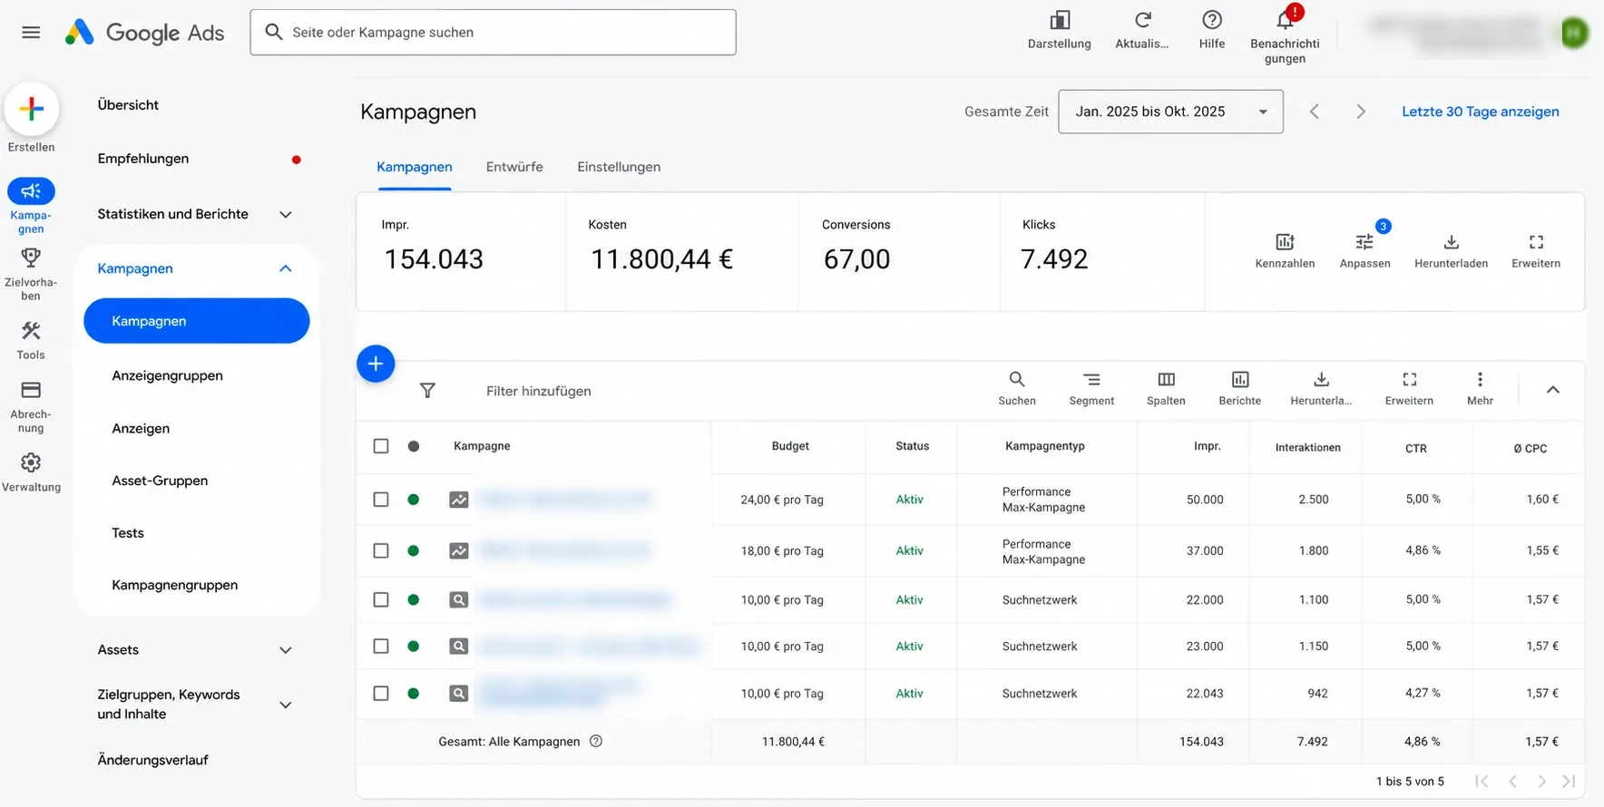Open Änderungsverlauf in the sidebar
Screen dimensions: 1604x807
(152, 760)
